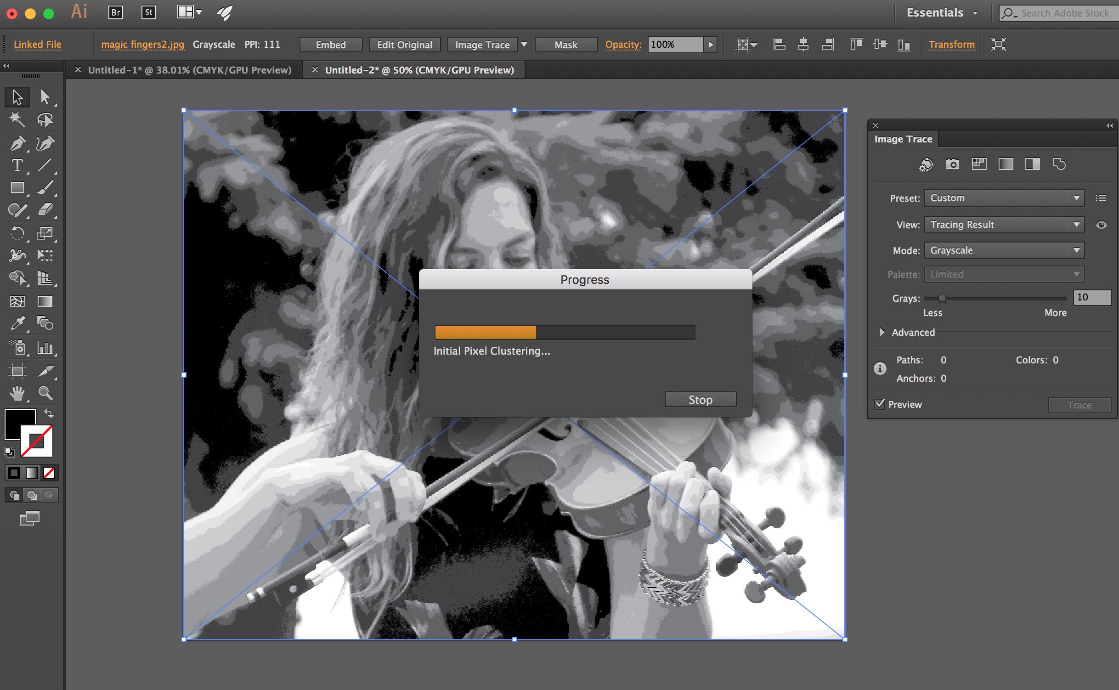Viewport: 1119px width, 690px height.
Task: Open the View dropdown showing Tracing Result
Action: coord(1005,225)
